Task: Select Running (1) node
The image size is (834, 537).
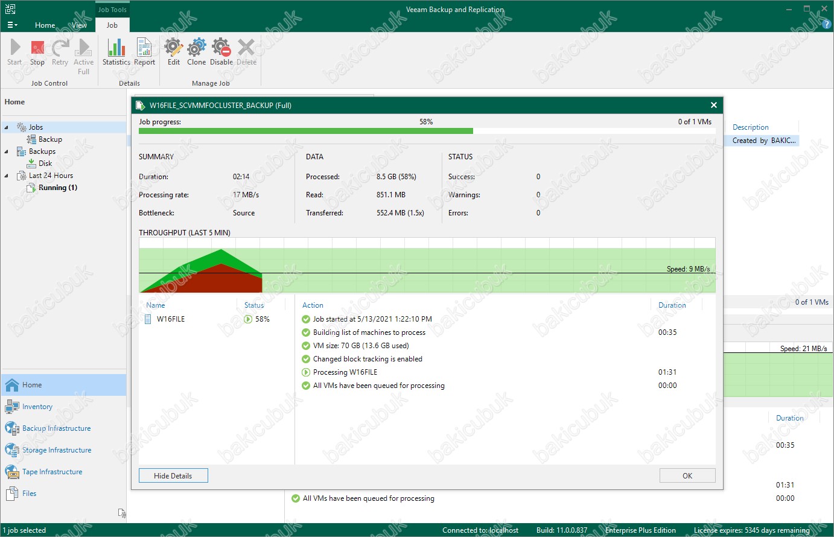Action: click(57, 188)
